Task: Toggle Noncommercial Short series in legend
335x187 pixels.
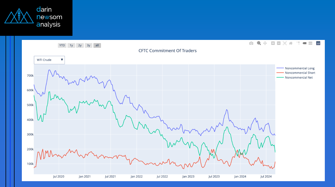Action: click(x=300, y=73)
